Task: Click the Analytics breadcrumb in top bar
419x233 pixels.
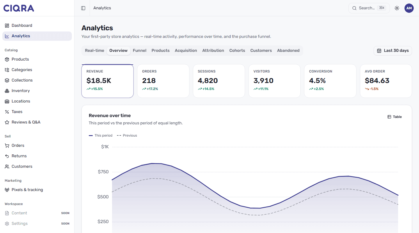Action: tap(102, 8)
